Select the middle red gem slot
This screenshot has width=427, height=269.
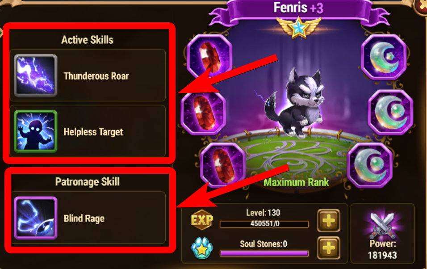pyautogui.click(x=203, y=113)
